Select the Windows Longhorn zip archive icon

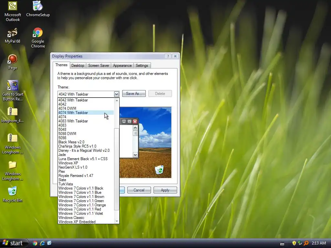(x=13, y=144)
